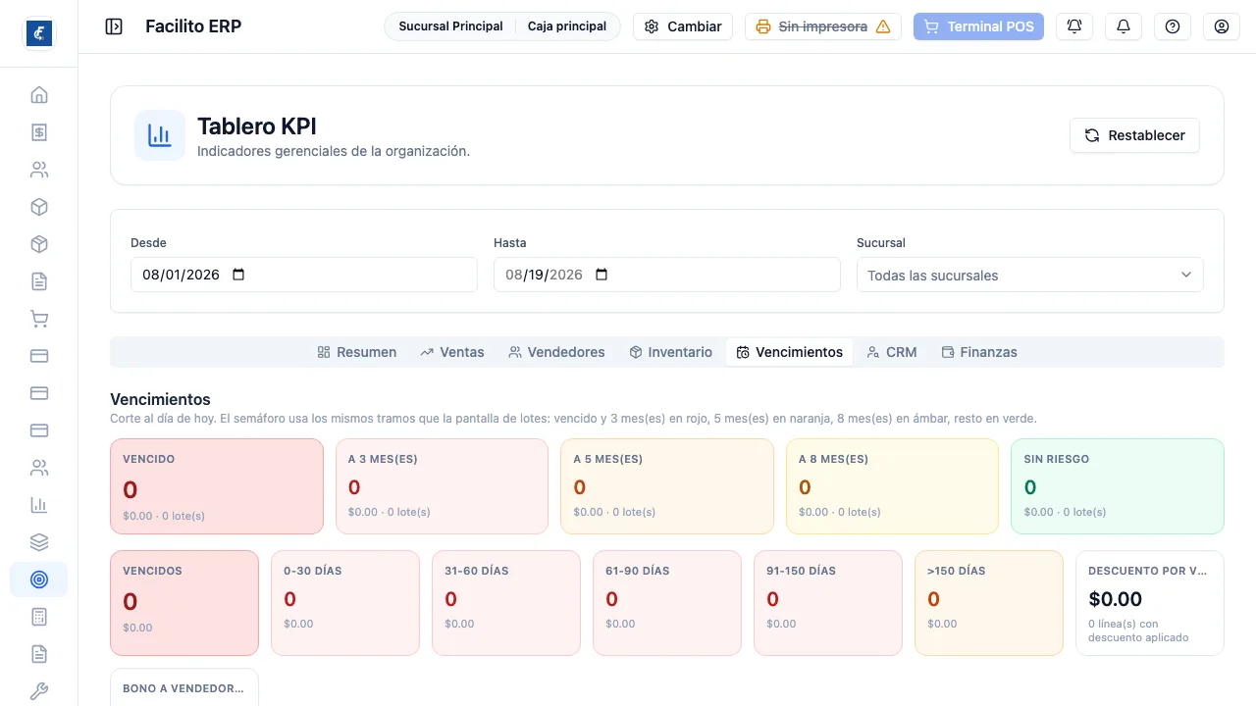Click the green SIN RIESGO card
The image size is (1256, 706).
click(1118, 486)
